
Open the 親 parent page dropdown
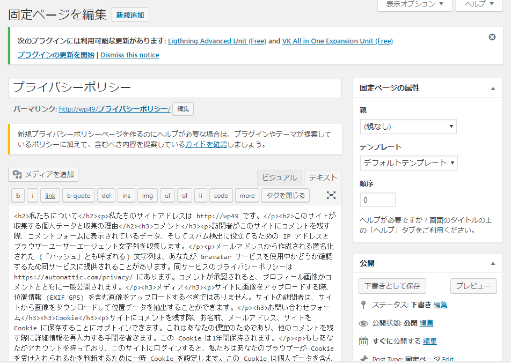pyautogui.click(x=408, y=127)
